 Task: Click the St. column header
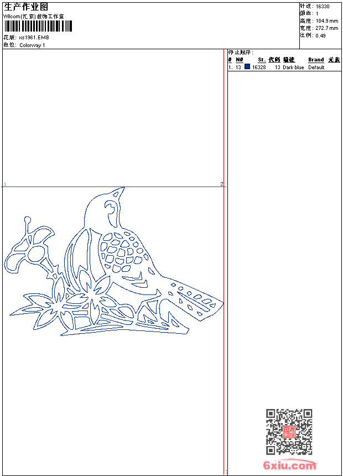click(x=262, y=60)
